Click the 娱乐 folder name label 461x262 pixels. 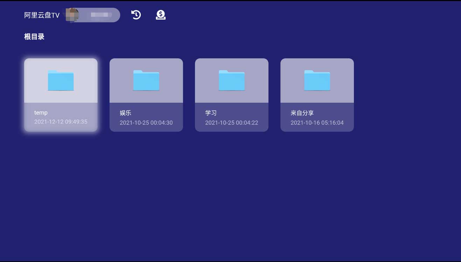point(125,113)
